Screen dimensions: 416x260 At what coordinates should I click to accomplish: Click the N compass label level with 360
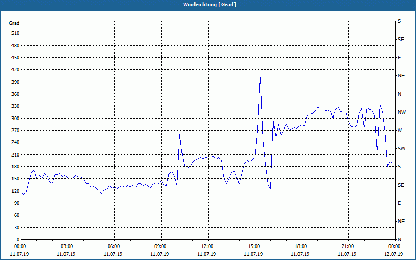[400, 94]
